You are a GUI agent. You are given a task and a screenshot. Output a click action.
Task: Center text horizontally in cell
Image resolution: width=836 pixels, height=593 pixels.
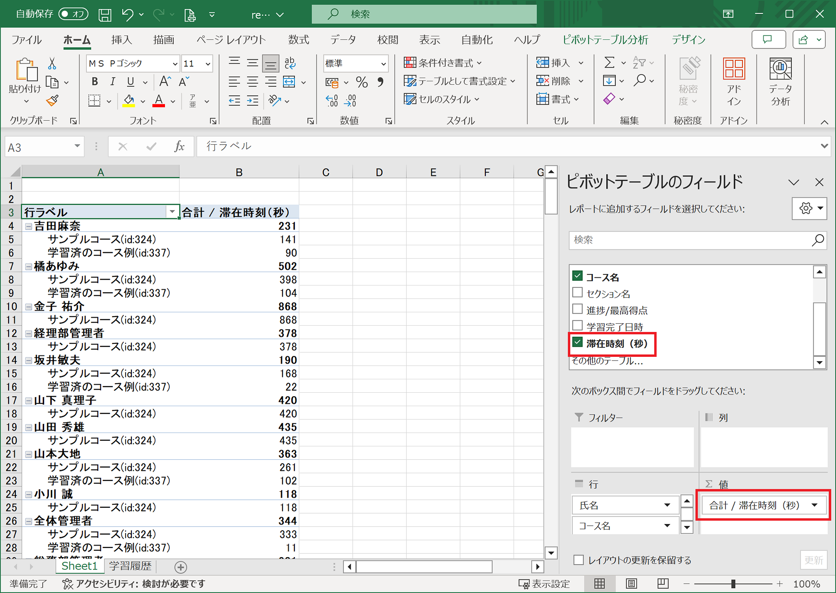(x=252, y=82)
